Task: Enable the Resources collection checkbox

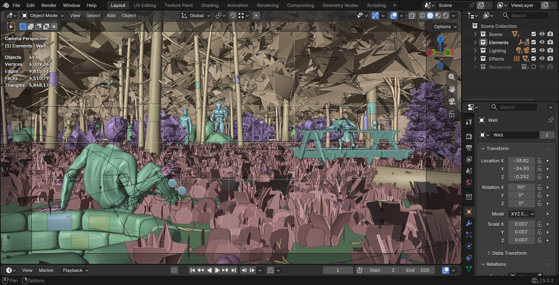Action: tap(534, 67)
